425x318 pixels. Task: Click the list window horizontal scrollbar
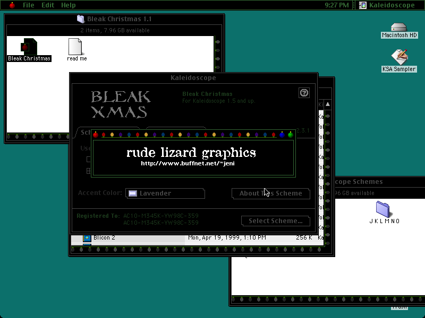197,250
